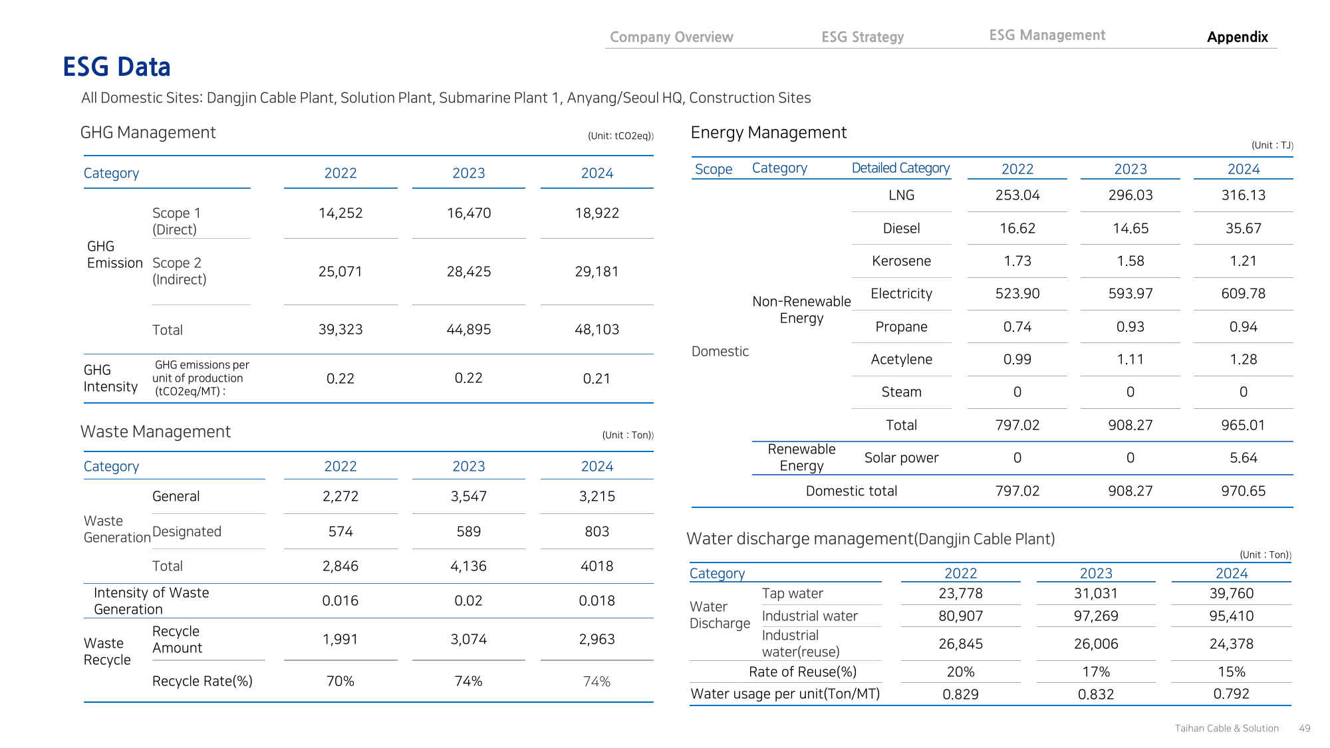1330x748 pixels.
Task: Click the Non-Renewable Energy category label
Action: [x=801, y=310]
